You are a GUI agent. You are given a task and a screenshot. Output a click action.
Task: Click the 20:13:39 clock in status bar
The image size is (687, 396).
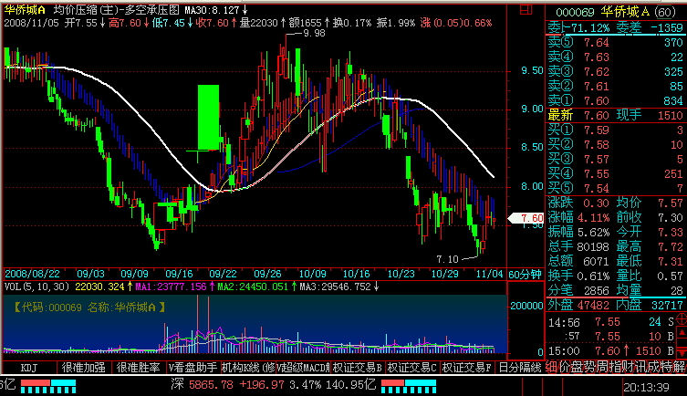coord(647,387)
